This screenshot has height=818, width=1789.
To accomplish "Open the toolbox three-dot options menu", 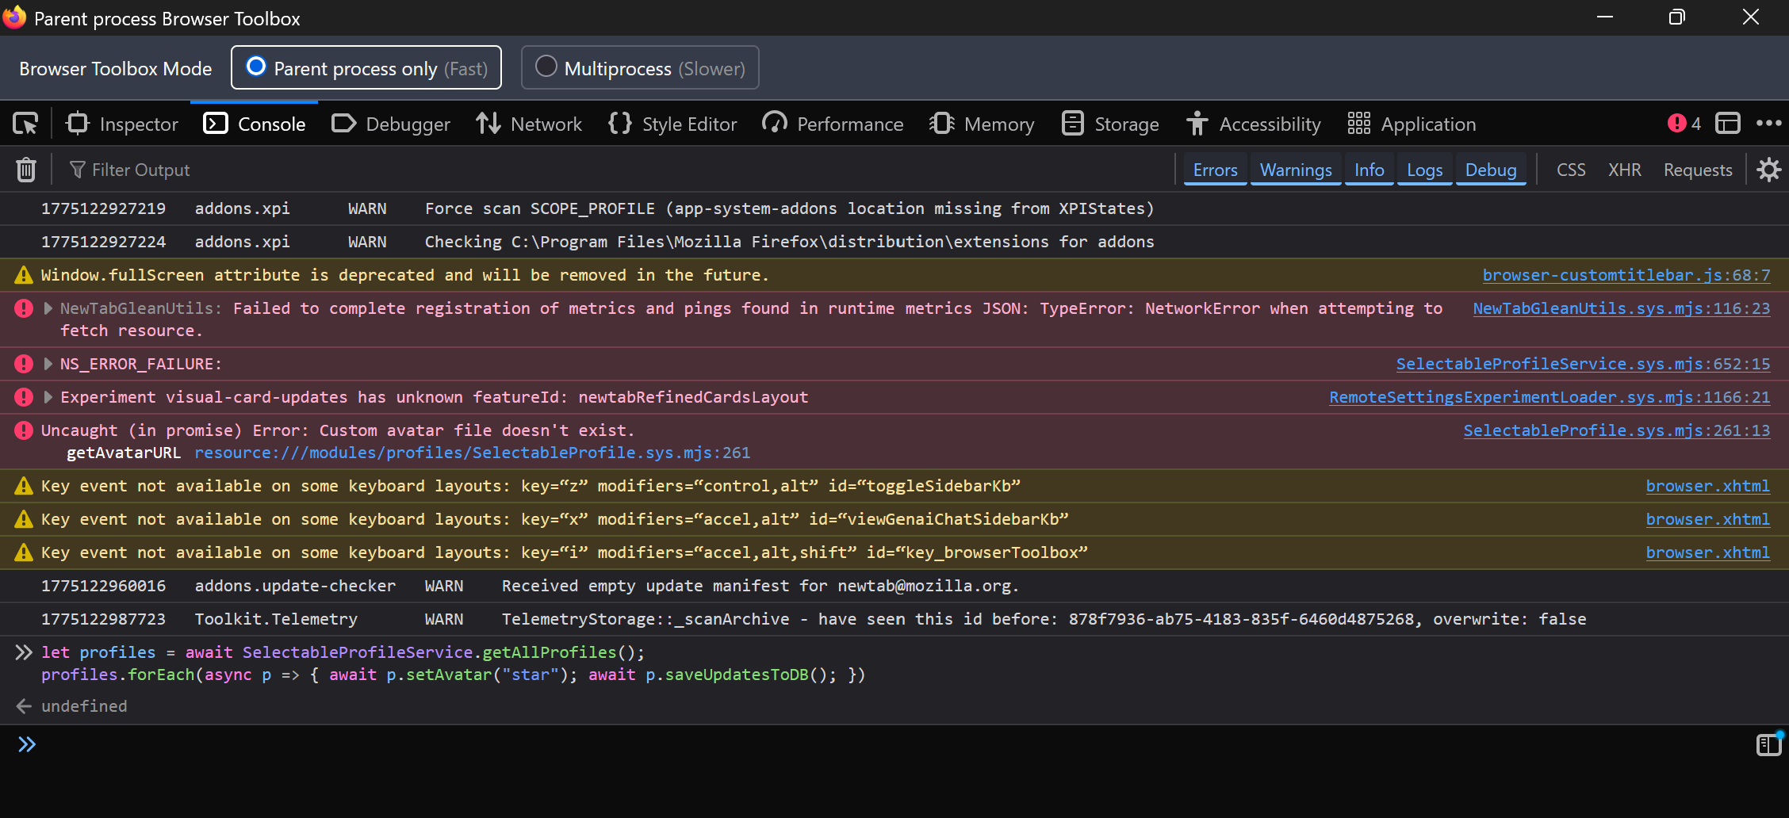I will tap(1768, 124).
